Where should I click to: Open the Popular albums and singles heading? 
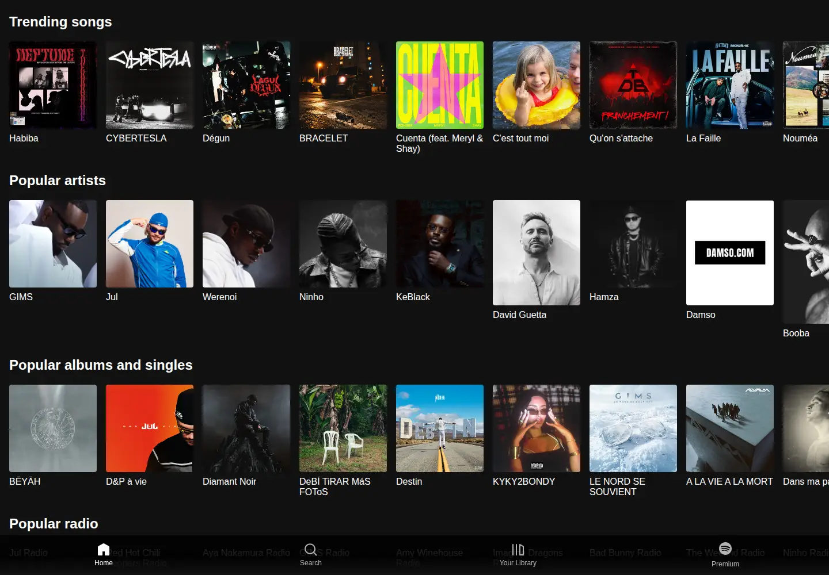click(x=101, y=365)
